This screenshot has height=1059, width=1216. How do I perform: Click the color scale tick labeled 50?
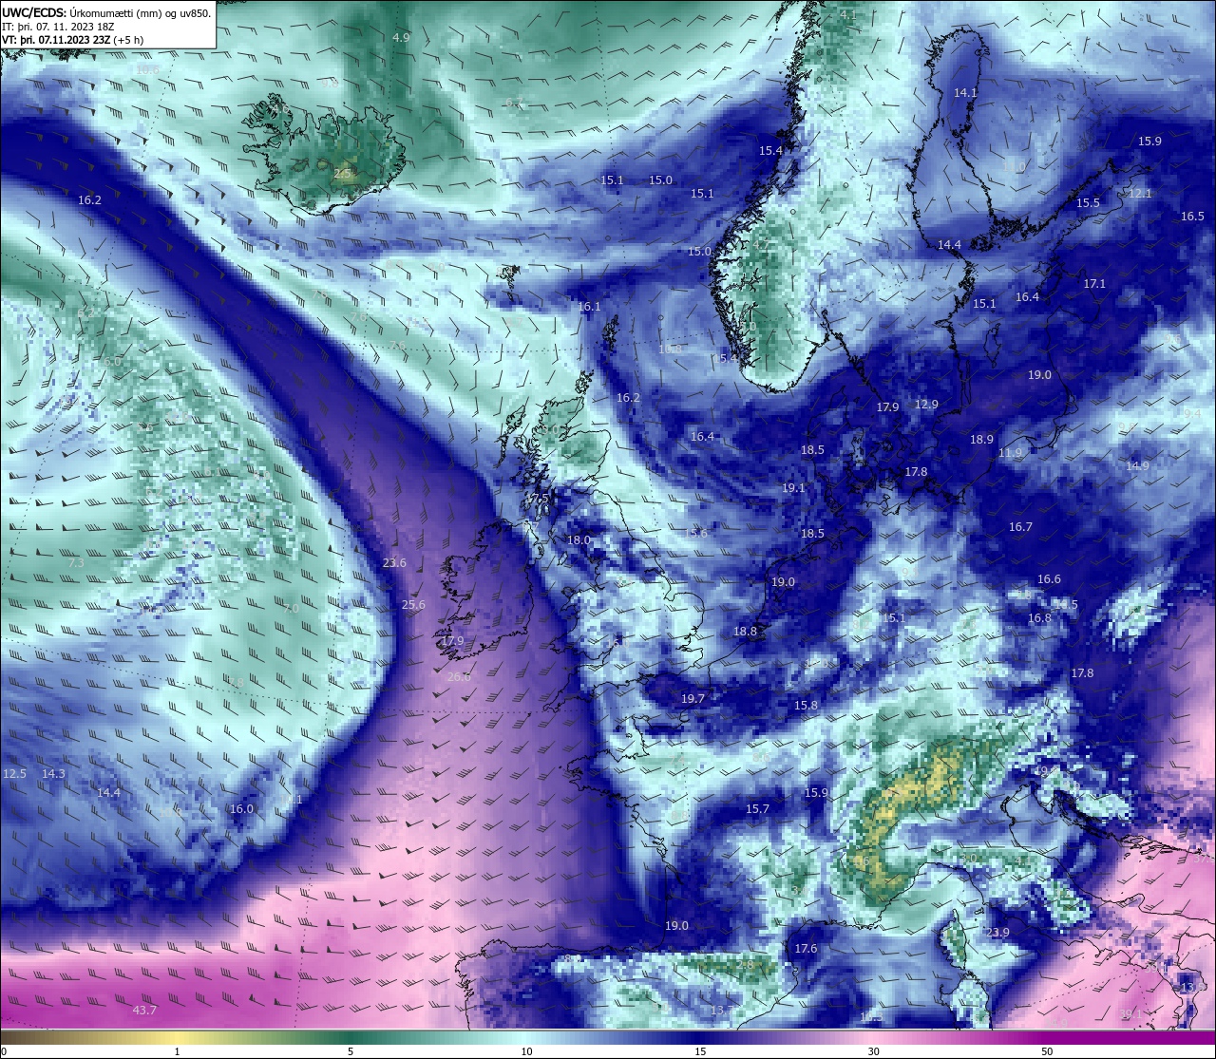[1047, 1050]
